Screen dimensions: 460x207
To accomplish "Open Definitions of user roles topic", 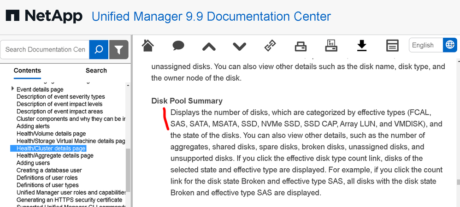I will point(47,177).
